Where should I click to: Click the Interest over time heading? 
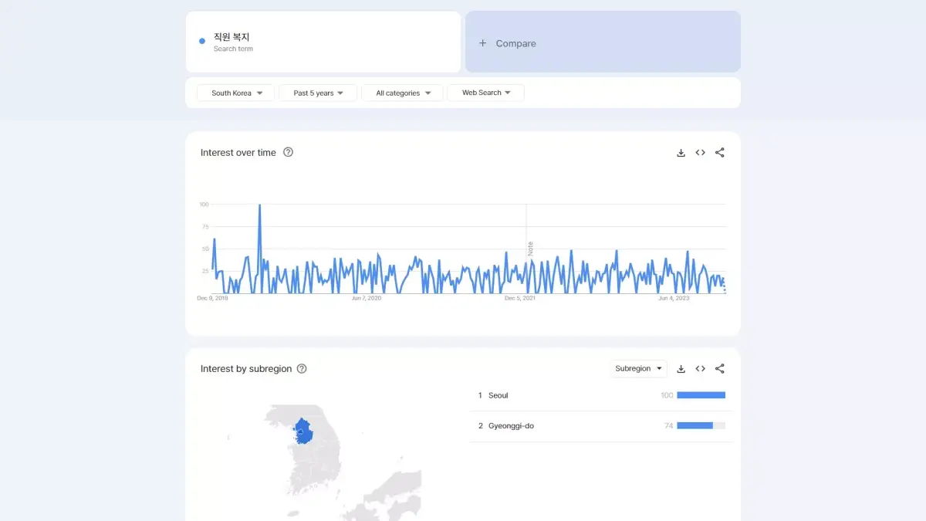pos(238,153)
